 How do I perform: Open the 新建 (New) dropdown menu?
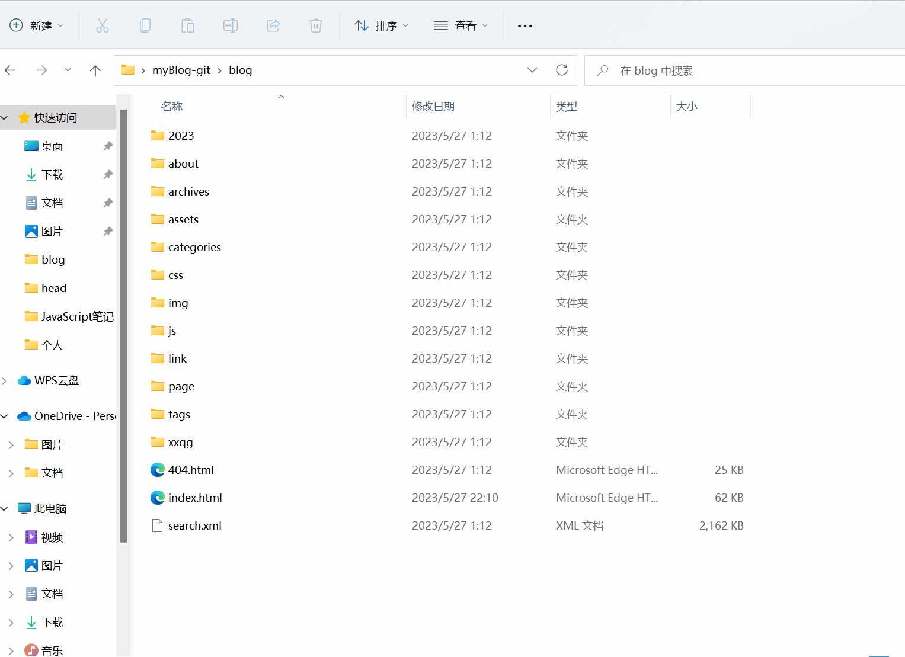[x=36, y=25]
